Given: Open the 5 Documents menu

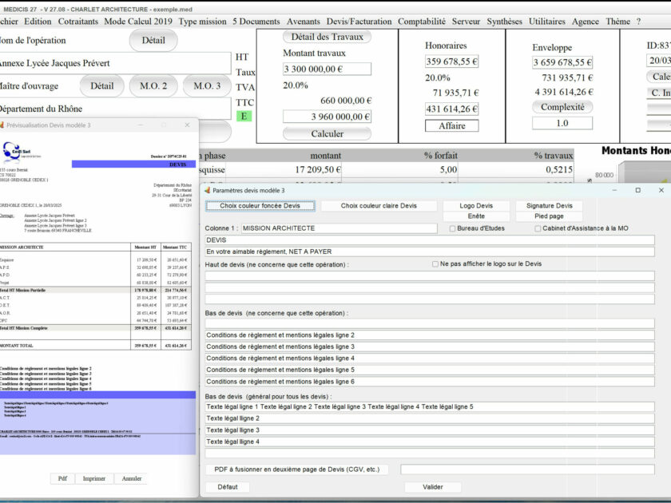Looking at the screenshot, I should click(x=256, y=22).
